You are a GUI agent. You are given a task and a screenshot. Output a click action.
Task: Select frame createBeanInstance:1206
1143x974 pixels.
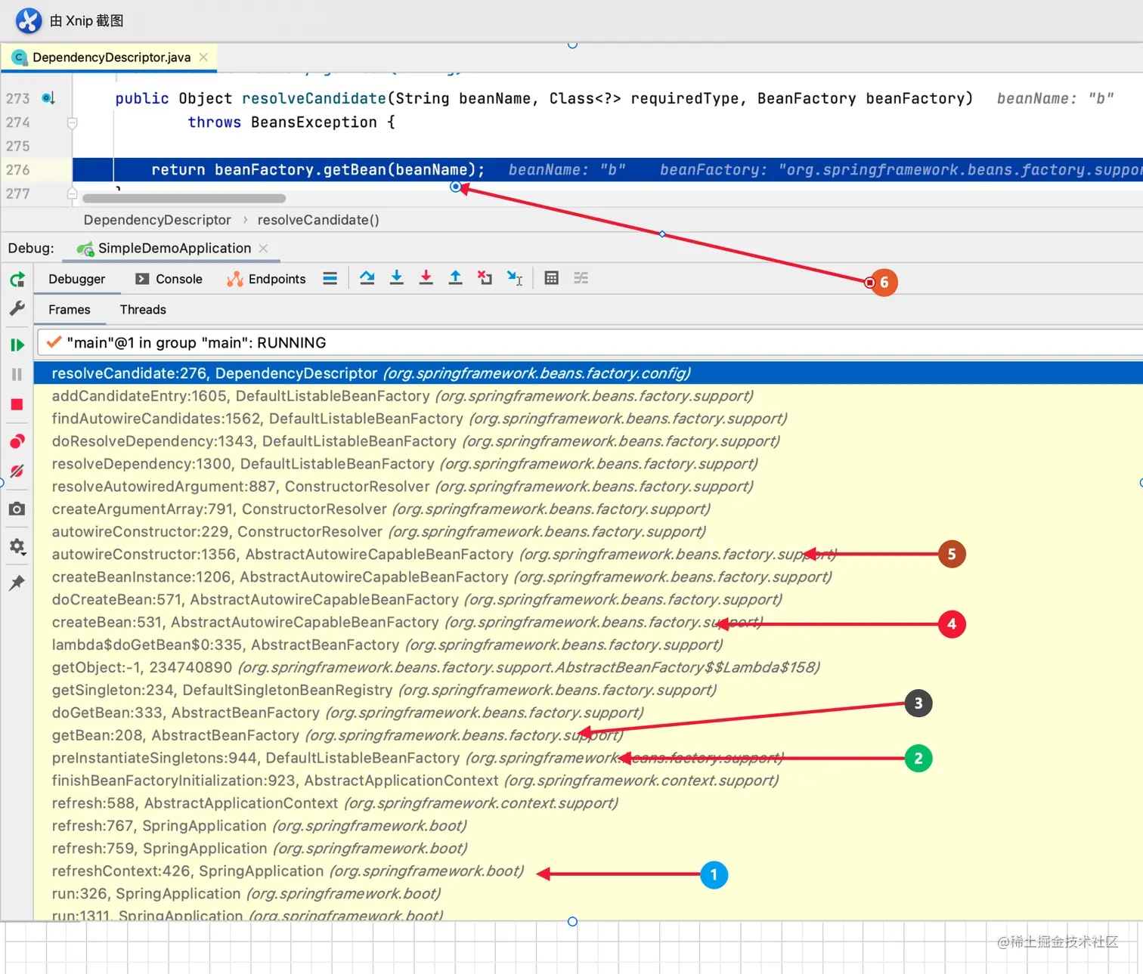[x=588, y=577]
